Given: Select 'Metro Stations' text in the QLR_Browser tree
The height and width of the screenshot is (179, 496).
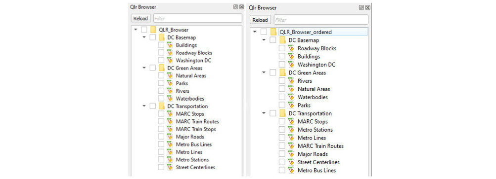Looking at the screenshot, I should (192, 160).
